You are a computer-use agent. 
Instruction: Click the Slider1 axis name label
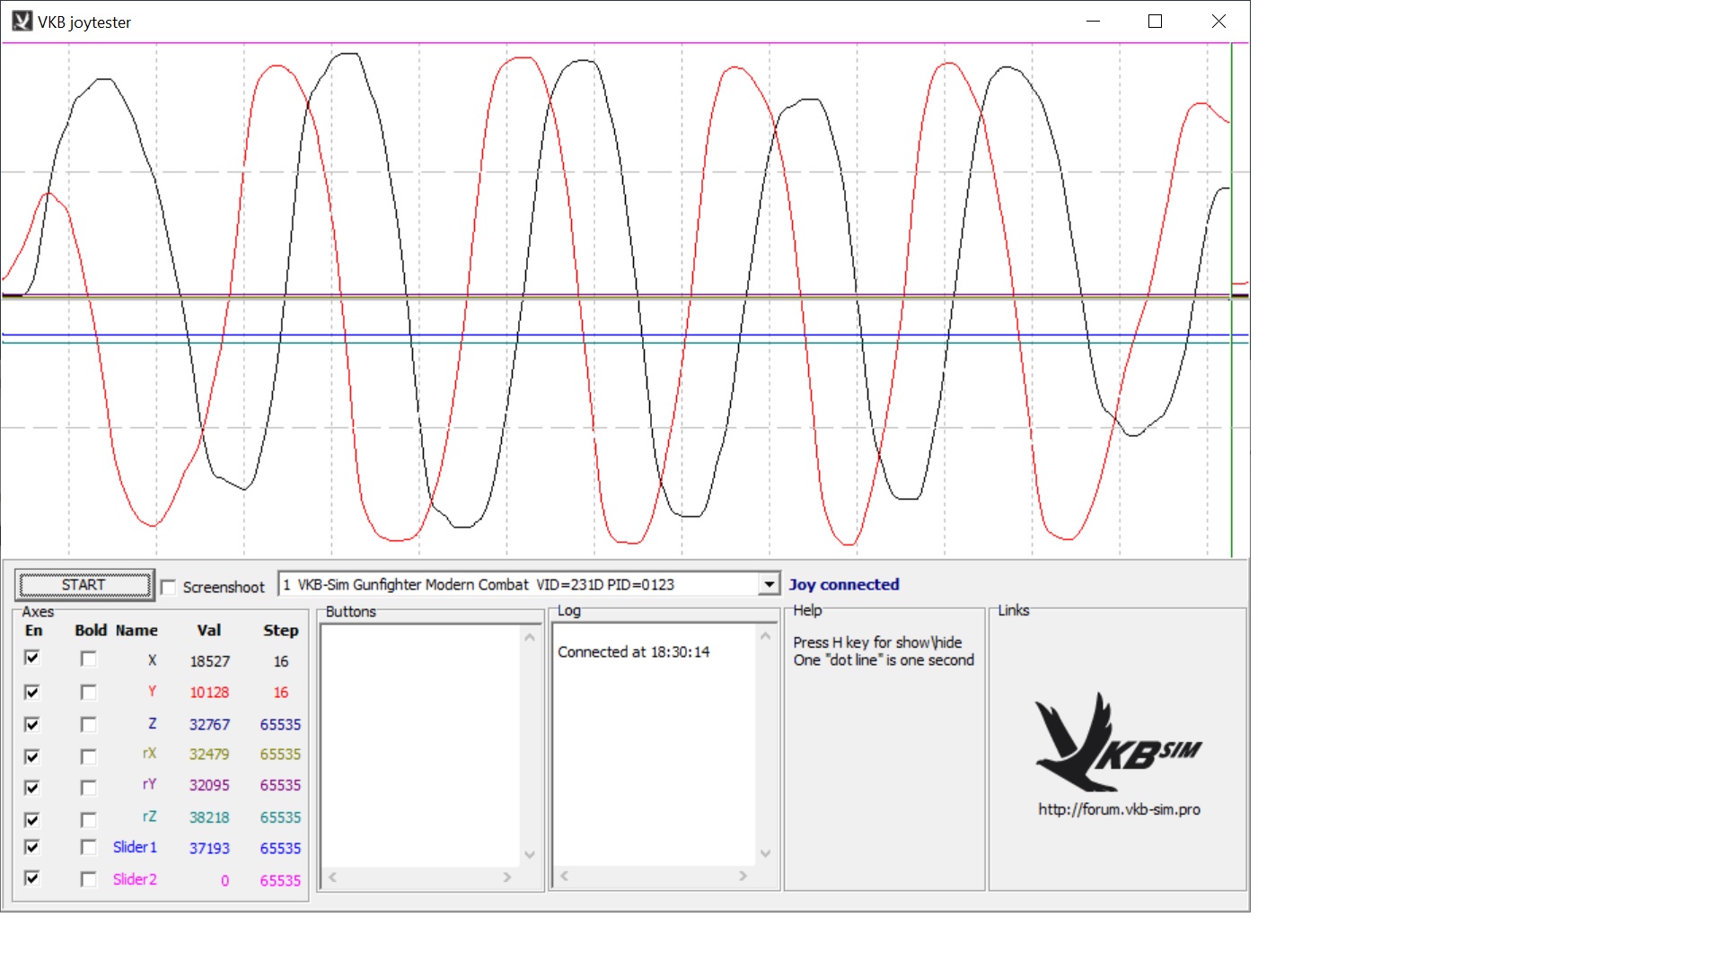pyautogui.click(x=135, y=847)
